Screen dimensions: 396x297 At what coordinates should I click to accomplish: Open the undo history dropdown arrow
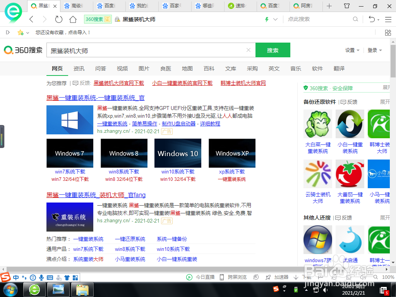pyautogui.click(x=378, y=19)
